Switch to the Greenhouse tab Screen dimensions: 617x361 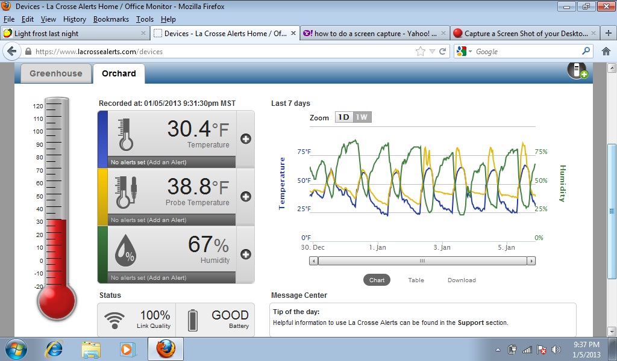pyautogui.click(x=56, y=73)
